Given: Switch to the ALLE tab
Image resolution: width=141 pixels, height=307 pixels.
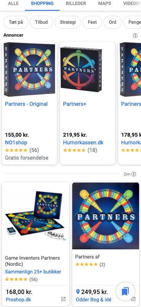Looking at the screenshot, I should click(x=13, y=3).
